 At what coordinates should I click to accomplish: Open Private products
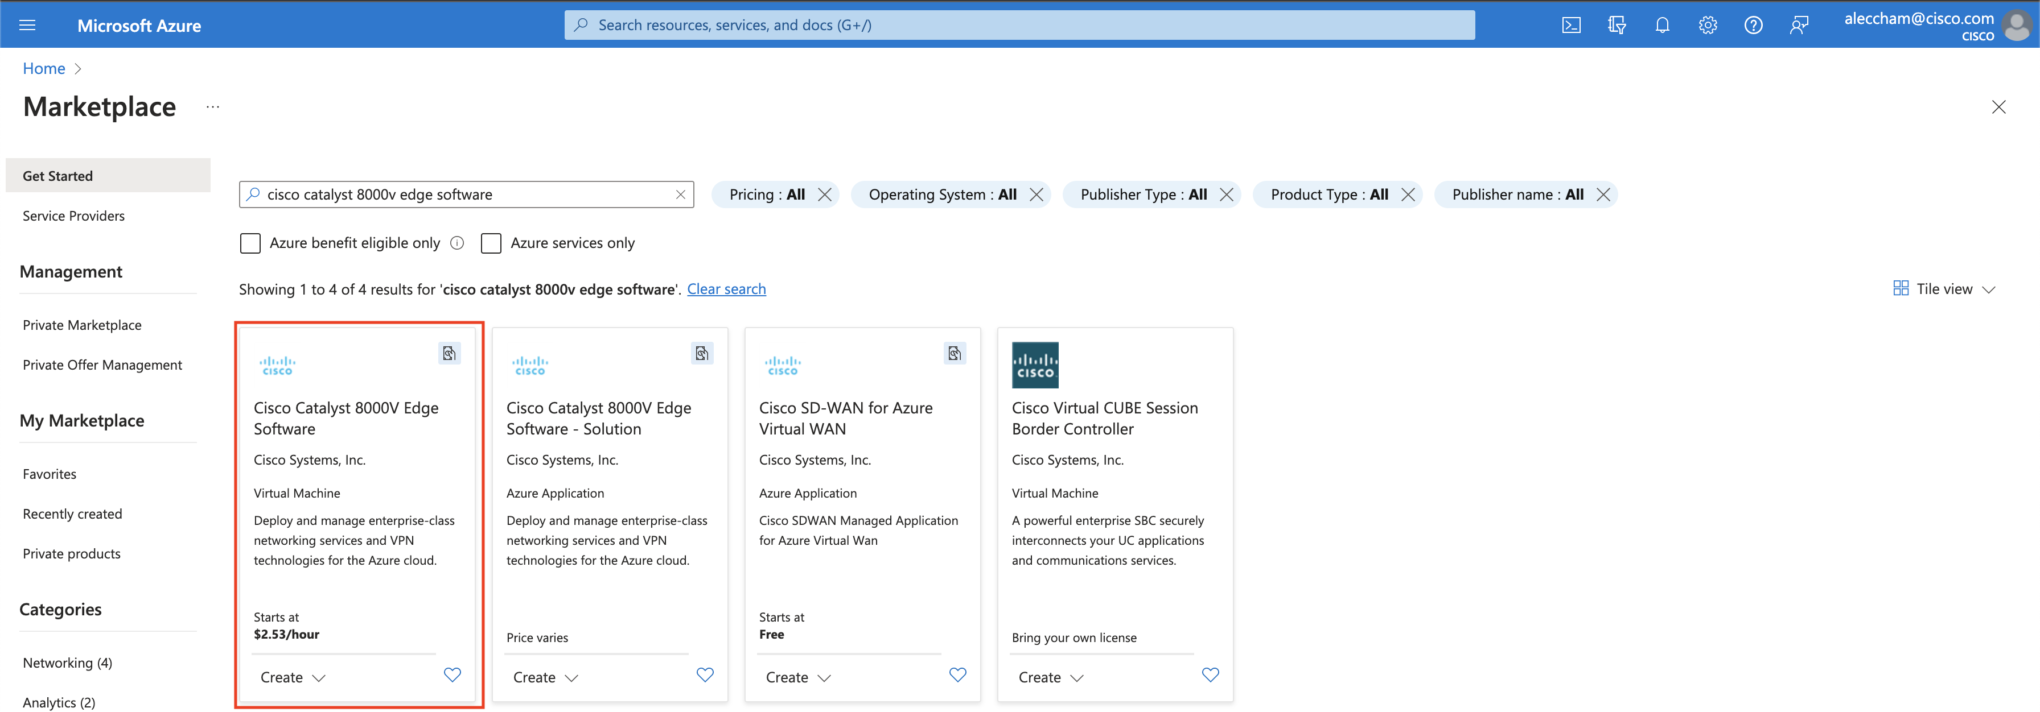tap(71, 554)
